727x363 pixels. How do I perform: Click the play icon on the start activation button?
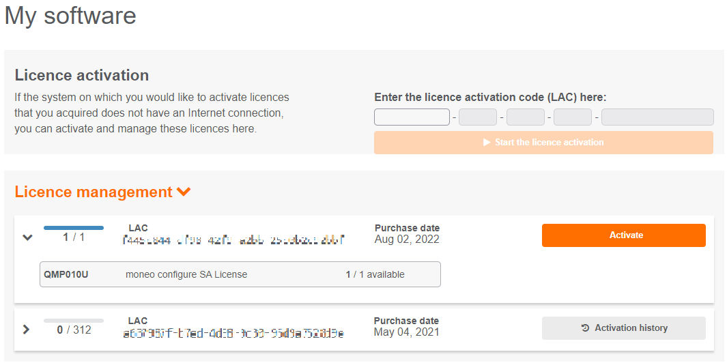click(x=487, y=143)
